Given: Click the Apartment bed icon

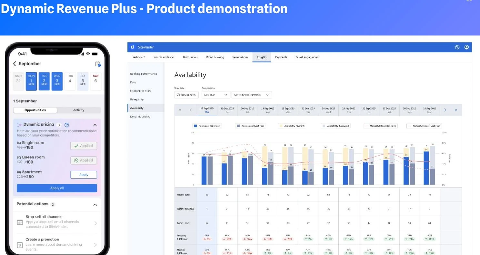Looking at the screenshot, I should (x=19, y=172).
